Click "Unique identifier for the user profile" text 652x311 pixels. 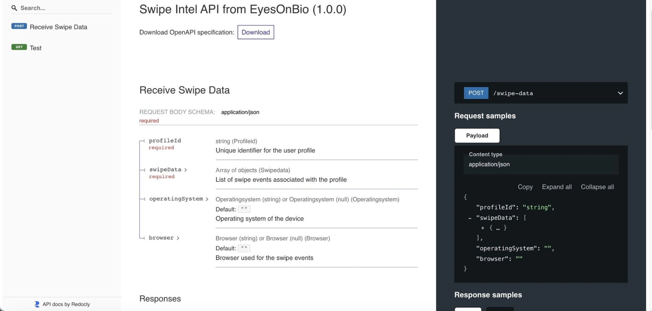click(x=265, y=150)
